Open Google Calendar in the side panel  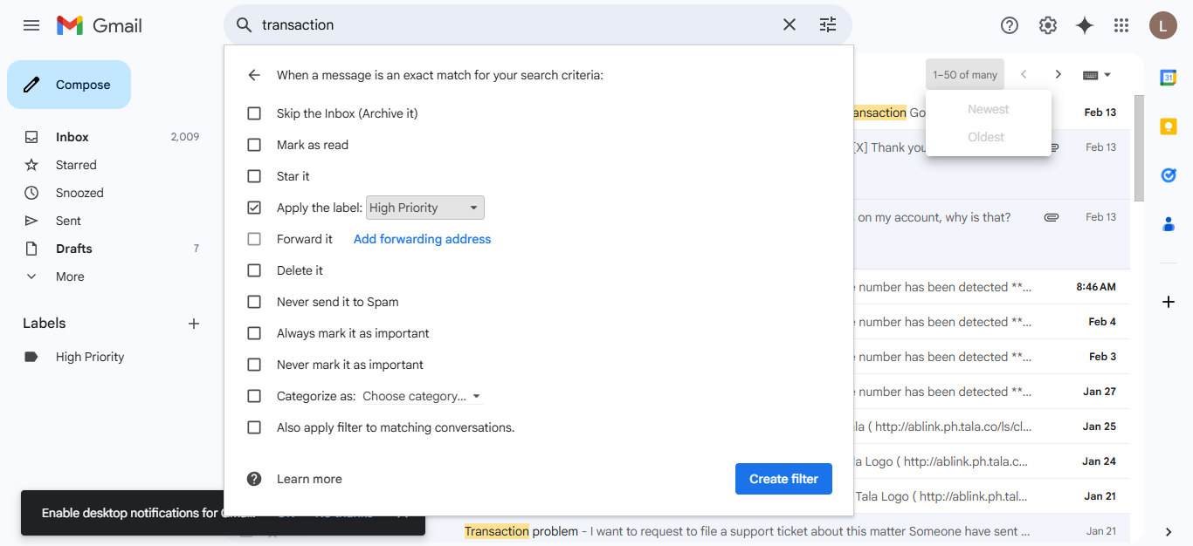[1168, 78]
